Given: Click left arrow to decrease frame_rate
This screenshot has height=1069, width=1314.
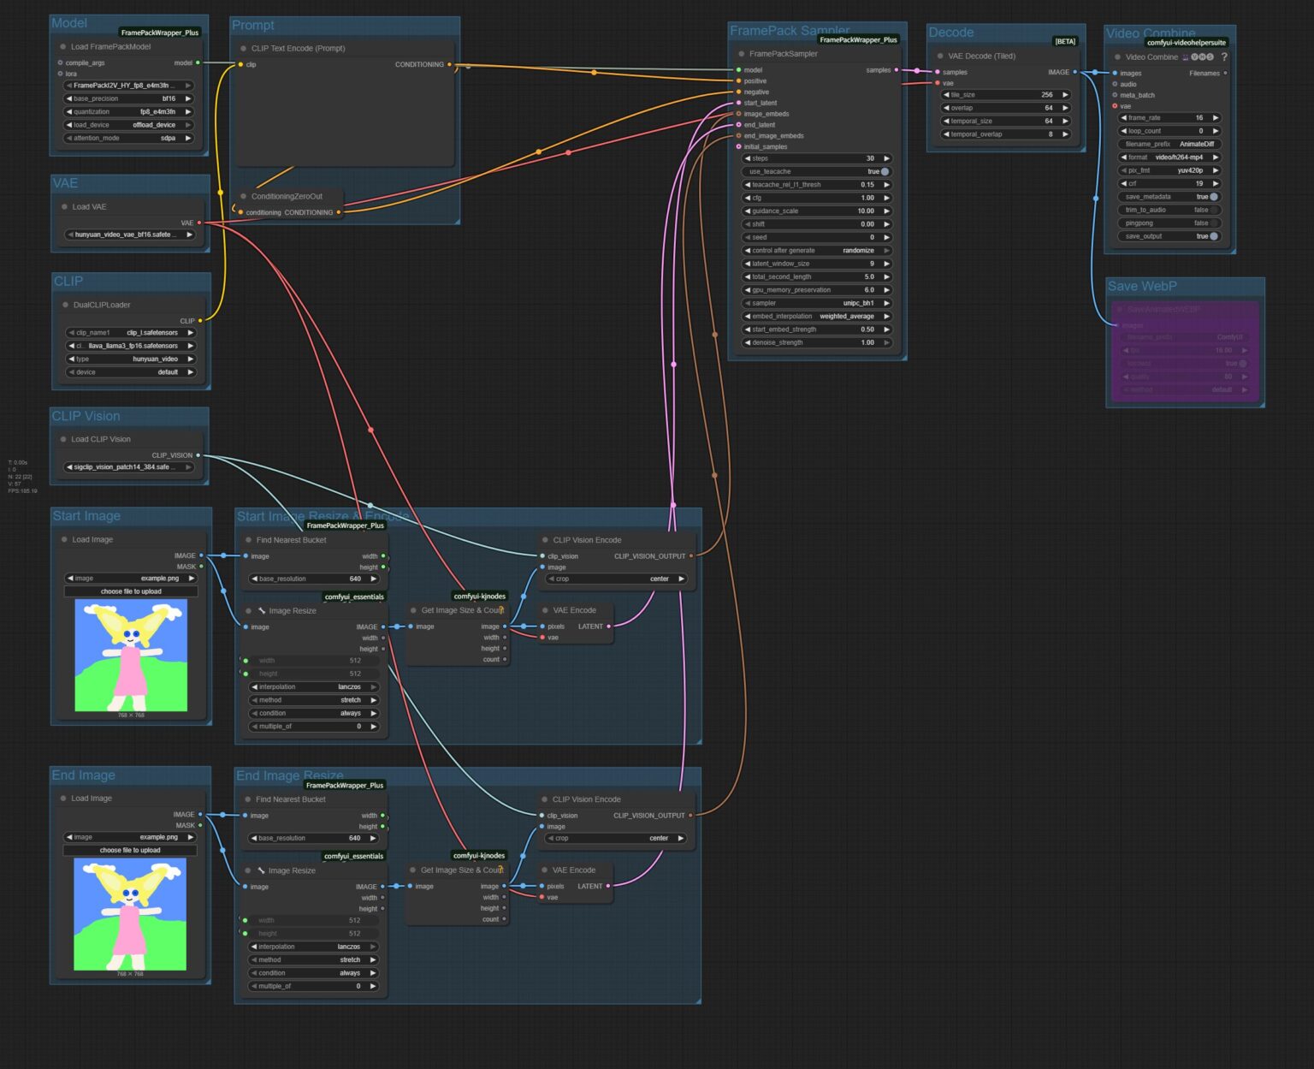Looking at the screenshot, I should [1123, 118].
